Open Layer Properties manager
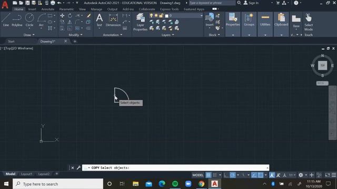337x189 pixels. (x=140, y=22)
